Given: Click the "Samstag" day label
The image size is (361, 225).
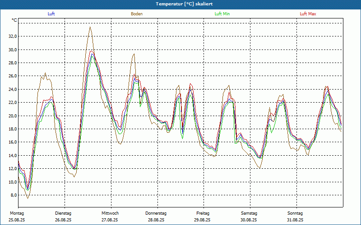Looking at the screenshot, I should (x=249, y=213).
